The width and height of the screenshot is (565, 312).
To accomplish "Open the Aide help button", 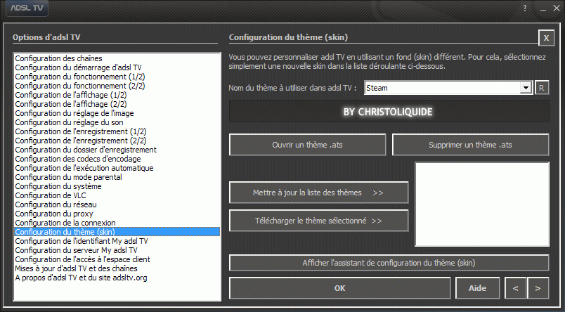I will [477, 288].
